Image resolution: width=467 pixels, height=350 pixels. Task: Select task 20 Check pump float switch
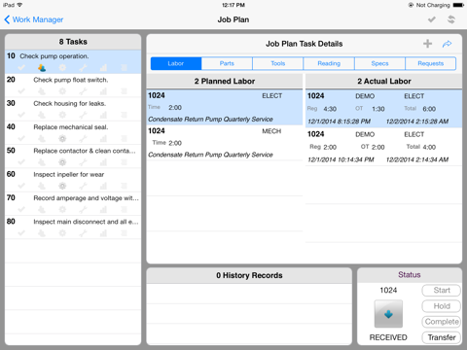click(x=73, y=86)
